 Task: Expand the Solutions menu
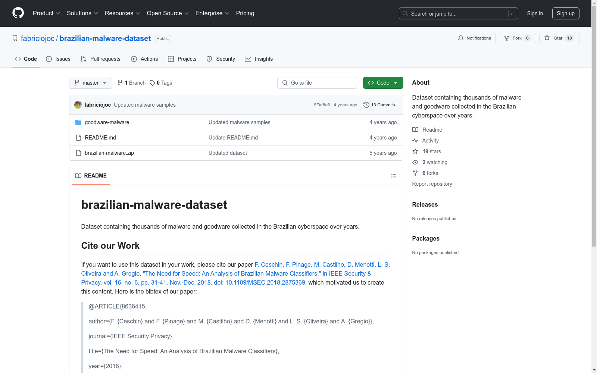click(x=82, y=13)
